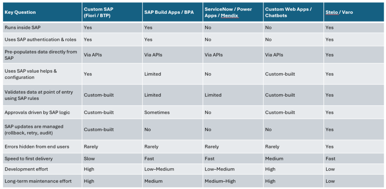Select 'Approvals driven by SAP logic' row label
The width and height of the screenshot is (386, 189).
click(x=37, y=112)
